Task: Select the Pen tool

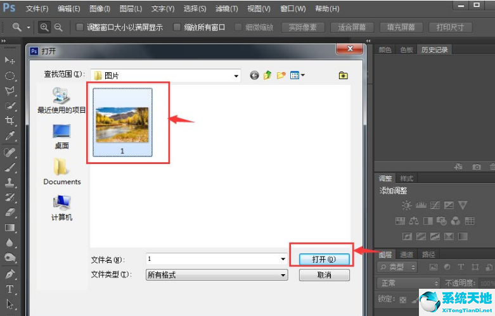Action: pyautogui.click(x=10, y=274)
